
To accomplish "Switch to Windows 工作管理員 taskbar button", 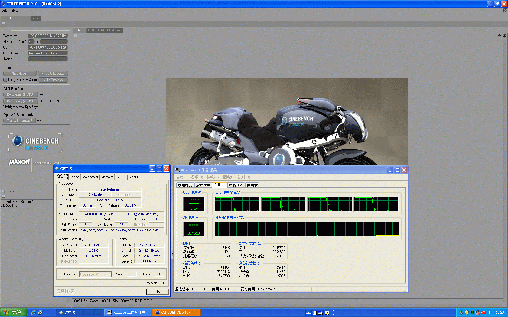I will click(x=128, y=312).
